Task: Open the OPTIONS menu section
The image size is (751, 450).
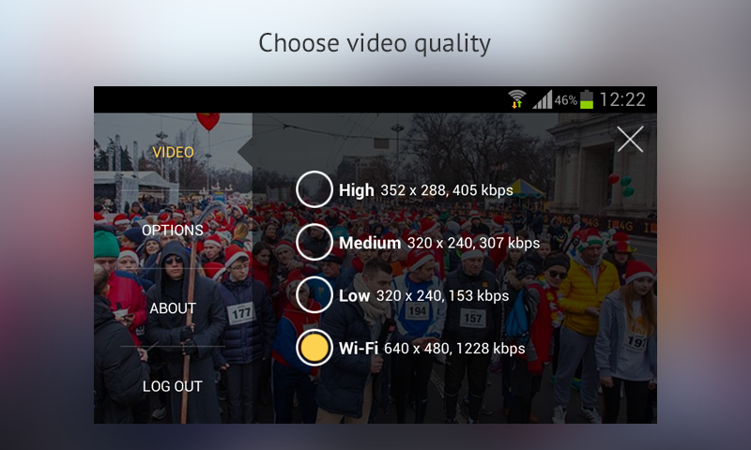Action: pos(173,230)
